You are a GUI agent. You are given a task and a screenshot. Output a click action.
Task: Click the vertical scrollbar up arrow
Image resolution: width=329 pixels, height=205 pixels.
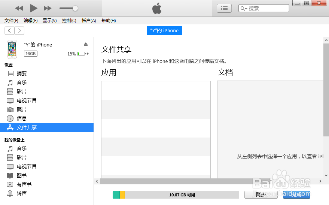click(x=326, y=40)
